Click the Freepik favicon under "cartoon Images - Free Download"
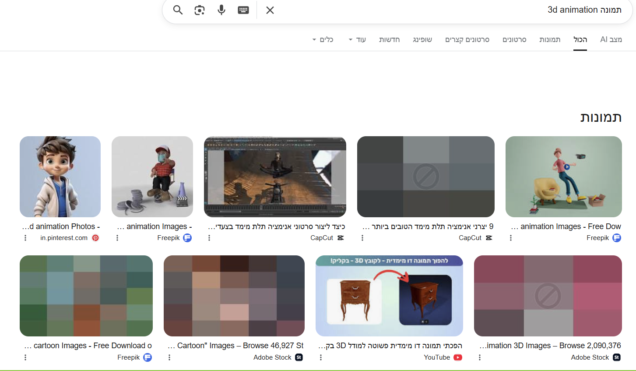This screenshot has width=636, height=371. [148, 357]
